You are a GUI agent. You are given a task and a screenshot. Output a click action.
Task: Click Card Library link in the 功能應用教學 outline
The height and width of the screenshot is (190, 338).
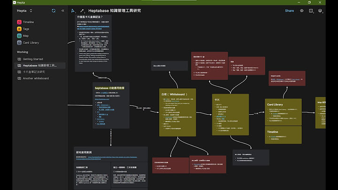100,119
